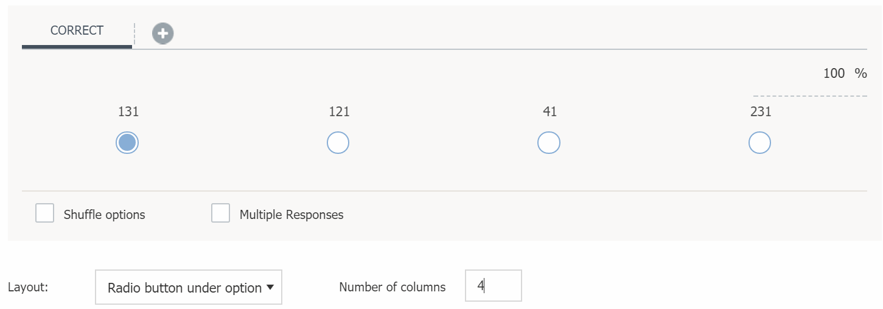Edit the 100 percent score field

coord(833,74)
